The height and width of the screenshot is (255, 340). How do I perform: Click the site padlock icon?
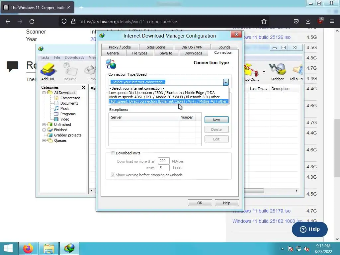tap(73, 22)
